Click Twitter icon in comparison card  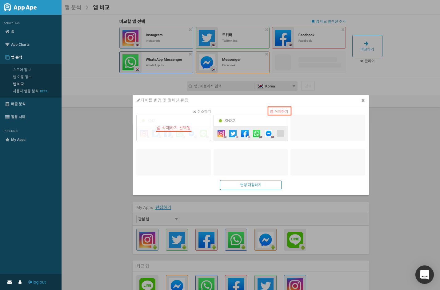[x=207, y=38]
